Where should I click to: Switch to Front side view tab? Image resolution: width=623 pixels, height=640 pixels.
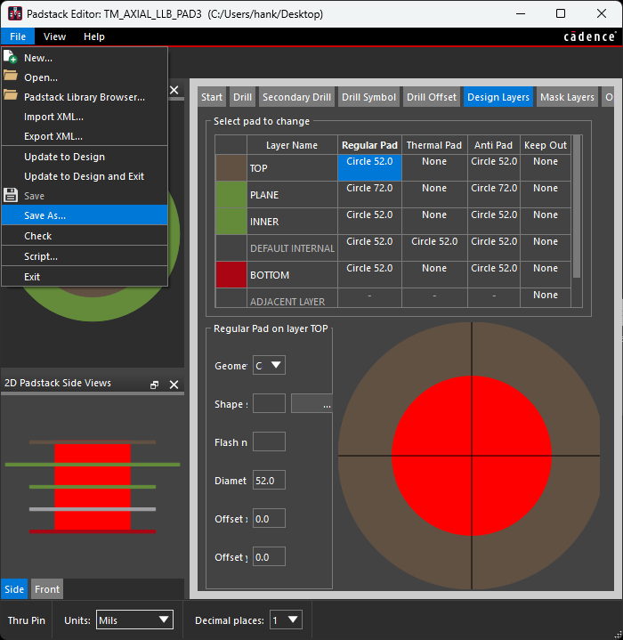coord(47,589)
